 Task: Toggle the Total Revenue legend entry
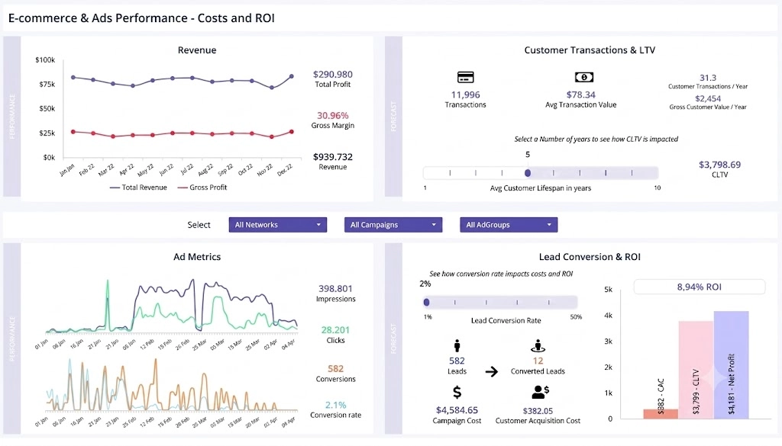(138, 187)
